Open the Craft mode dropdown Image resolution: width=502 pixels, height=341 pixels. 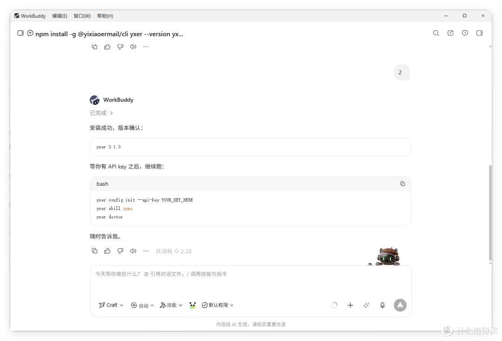click(x=111, y=305)
